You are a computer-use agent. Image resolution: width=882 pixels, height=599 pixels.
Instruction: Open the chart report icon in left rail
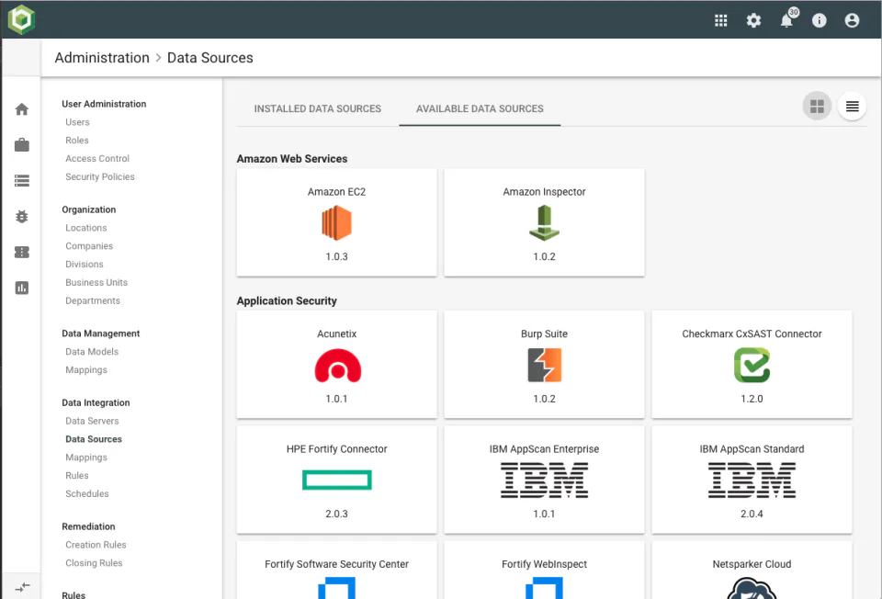[x=22, y=288]
